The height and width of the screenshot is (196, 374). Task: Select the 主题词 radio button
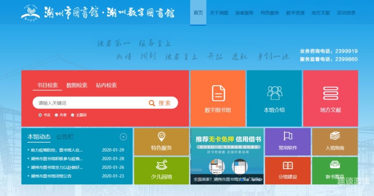point(73,115)
